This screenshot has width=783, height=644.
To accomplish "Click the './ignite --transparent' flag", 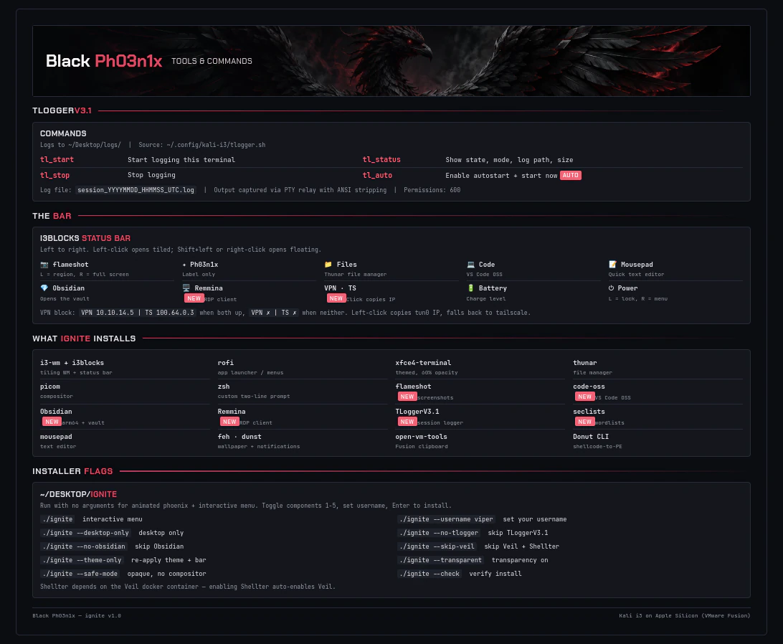I will [x=441, y=560].
